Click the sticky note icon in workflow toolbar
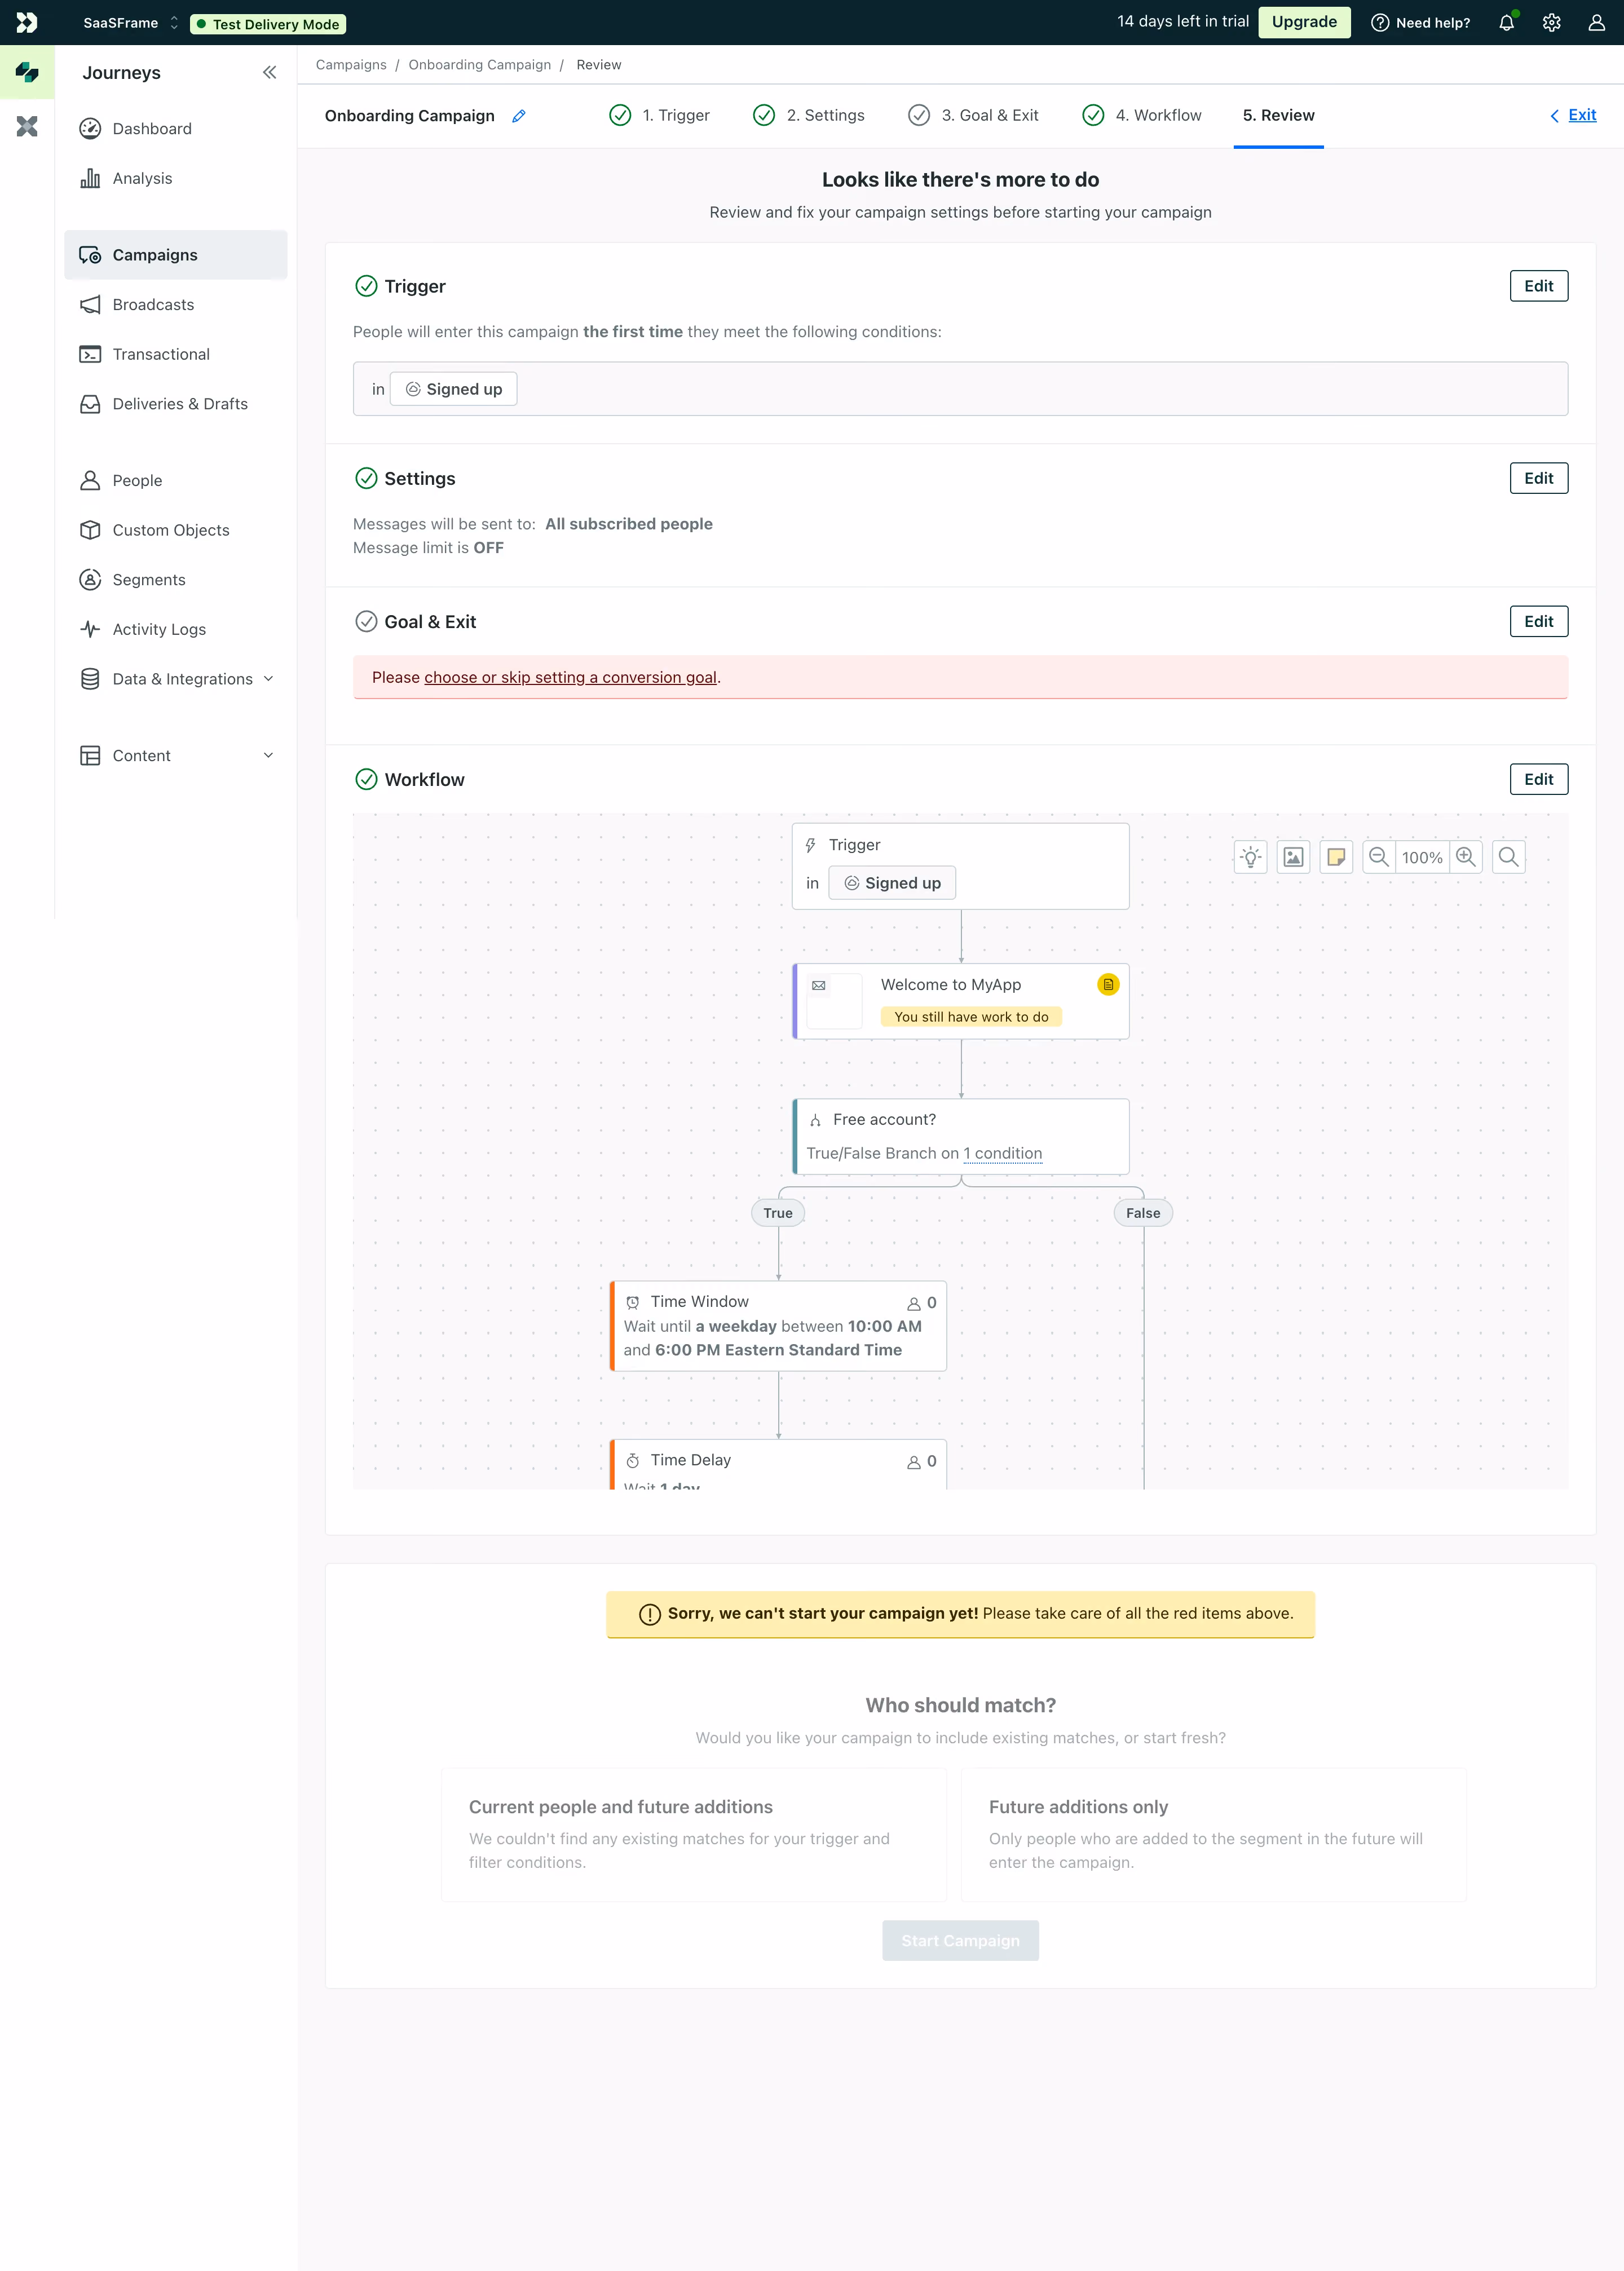 [x=1336, y=856]
